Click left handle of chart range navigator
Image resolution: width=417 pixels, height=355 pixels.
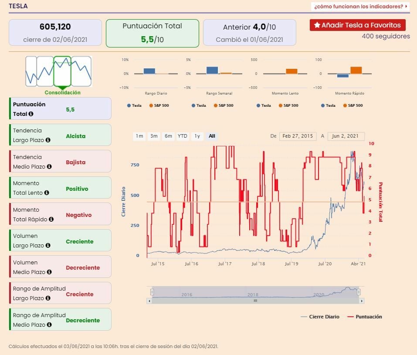(152, 292)
